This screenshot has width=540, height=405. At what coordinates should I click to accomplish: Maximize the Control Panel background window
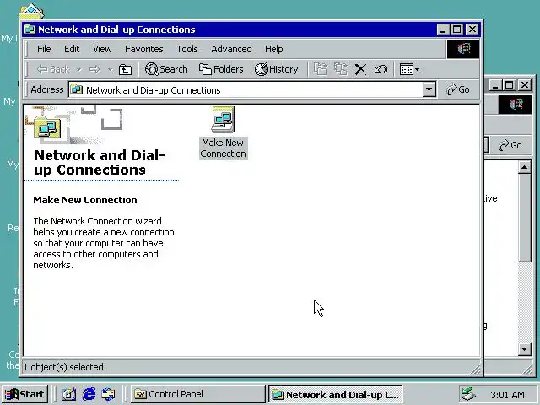[509, 85]
